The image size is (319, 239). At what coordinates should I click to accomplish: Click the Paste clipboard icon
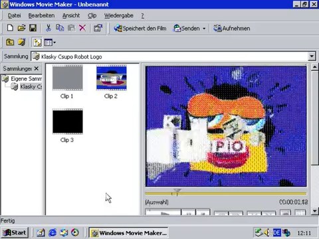click(x=71, y=28)
